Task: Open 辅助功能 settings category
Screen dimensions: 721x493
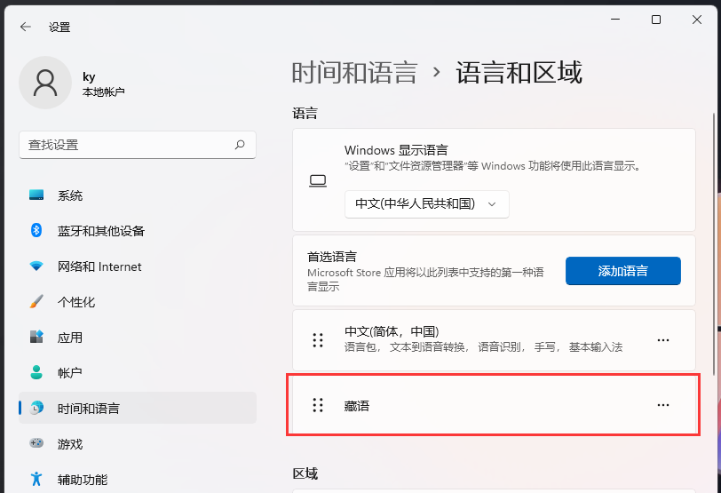Action: coord(138,479)
